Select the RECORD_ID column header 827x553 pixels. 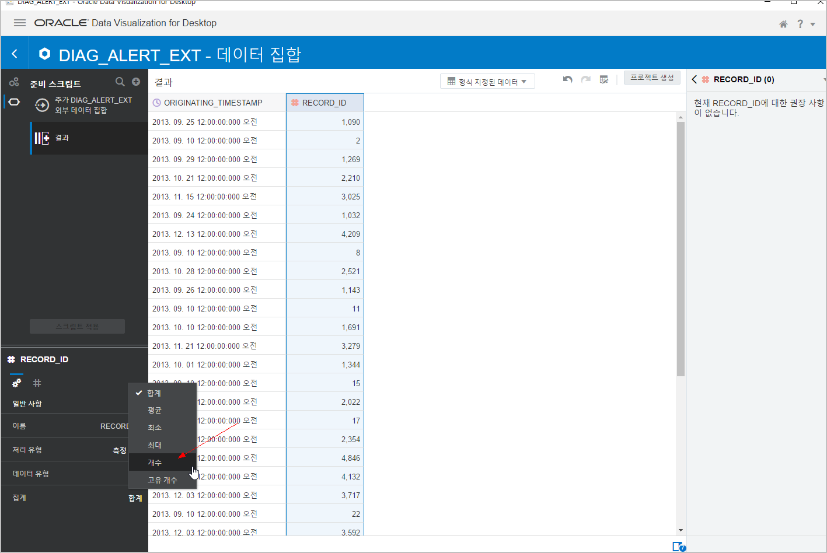(325, 103)
